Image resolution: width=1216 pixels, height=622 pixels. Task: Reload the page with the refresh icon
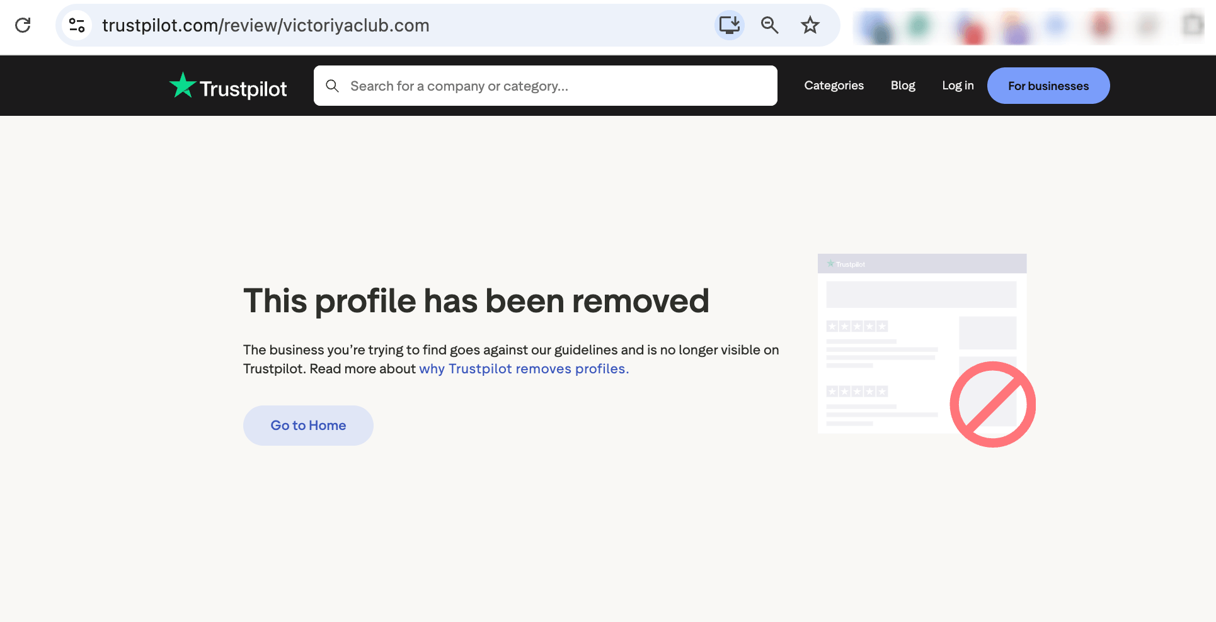(x=23, y=25)
